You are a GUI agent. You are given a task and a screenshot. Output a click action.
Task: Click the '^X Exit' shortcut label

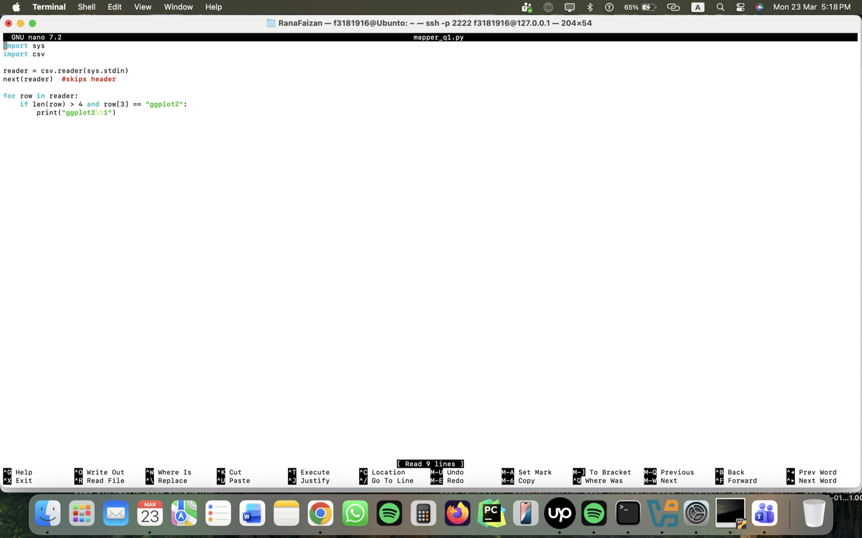click(18, 481)
